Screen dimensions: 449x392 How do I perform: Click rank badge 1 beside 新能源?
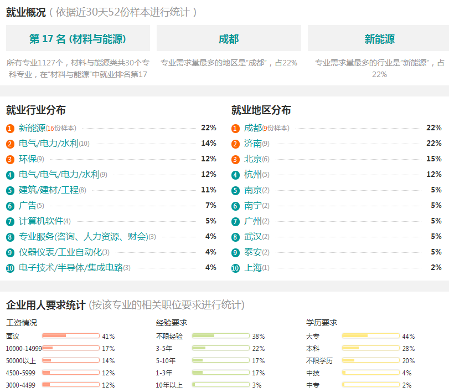10,129
